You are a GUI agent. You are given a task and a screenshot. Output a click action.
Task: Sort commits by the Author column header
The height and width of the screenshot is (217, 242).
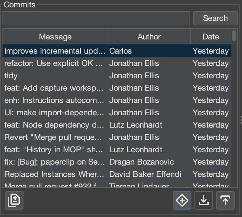pos(149,37)
